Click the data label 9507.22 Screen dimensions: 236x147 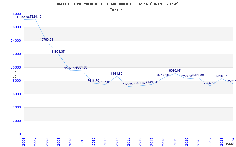70,68
